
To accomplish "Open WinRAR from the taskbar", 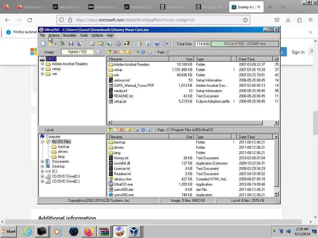I will click(x=104, y=231).
